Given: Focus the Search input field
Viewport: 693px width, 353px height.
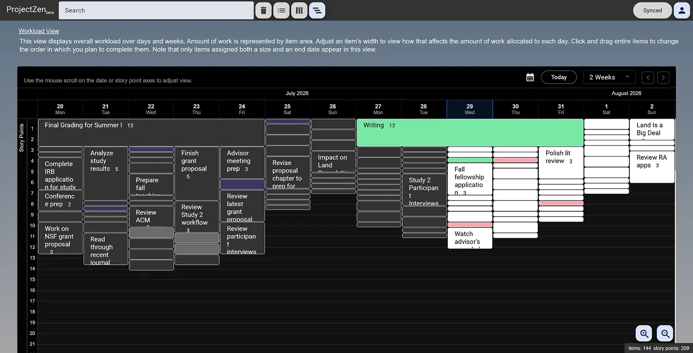Looking at the screenshot, I should (x=157, y=10).
